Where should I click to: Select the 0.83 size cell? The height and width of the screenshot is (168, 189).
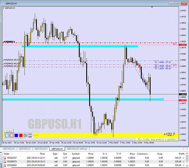[x=65, y=165]
